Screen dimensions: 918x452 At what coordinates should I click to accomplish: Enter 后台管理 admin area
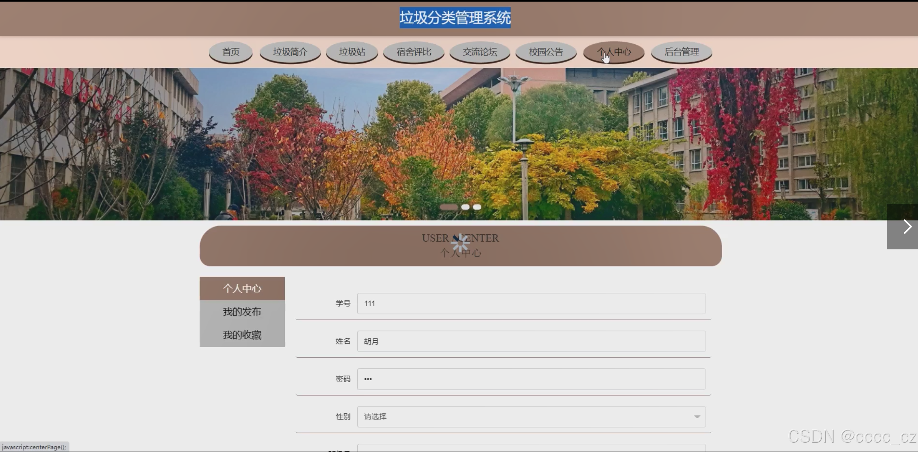(681, 52)
